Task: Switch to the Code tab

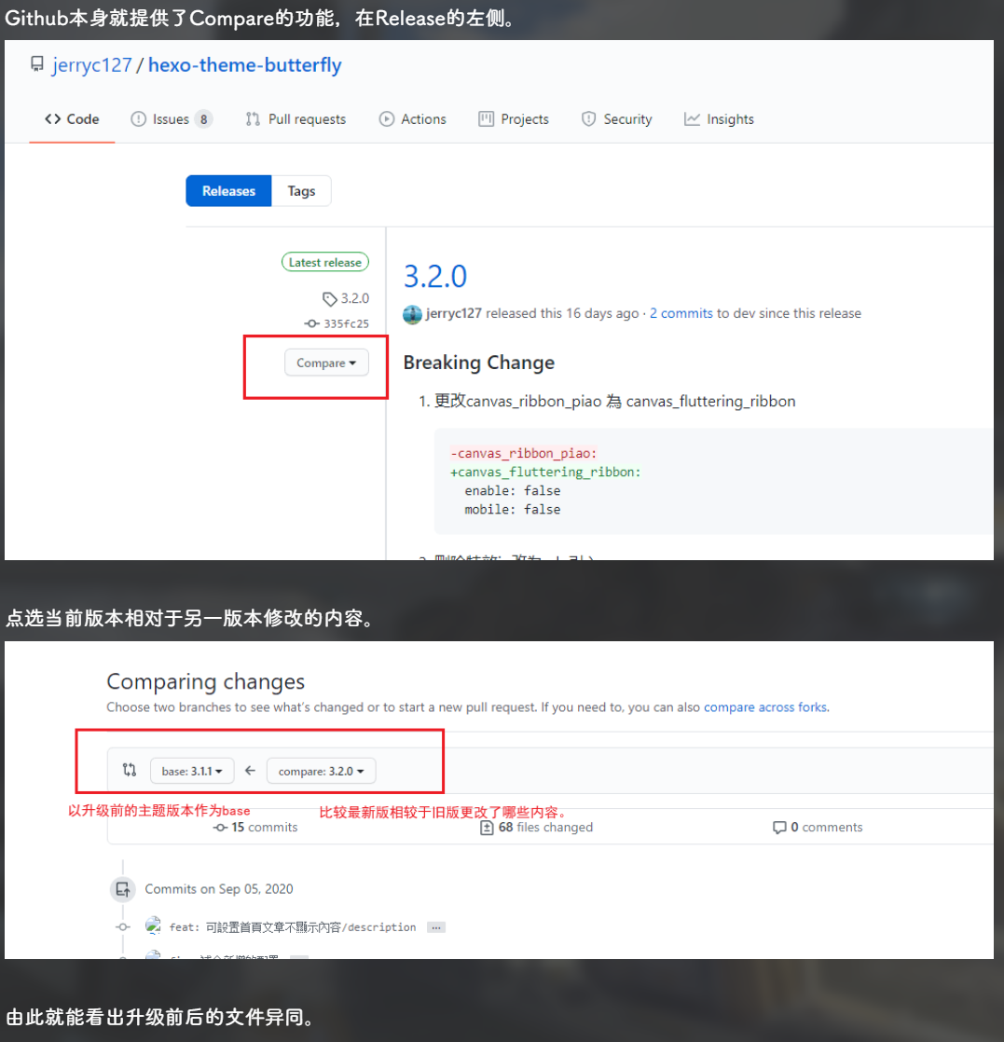Action: click(x=72, y=119)
